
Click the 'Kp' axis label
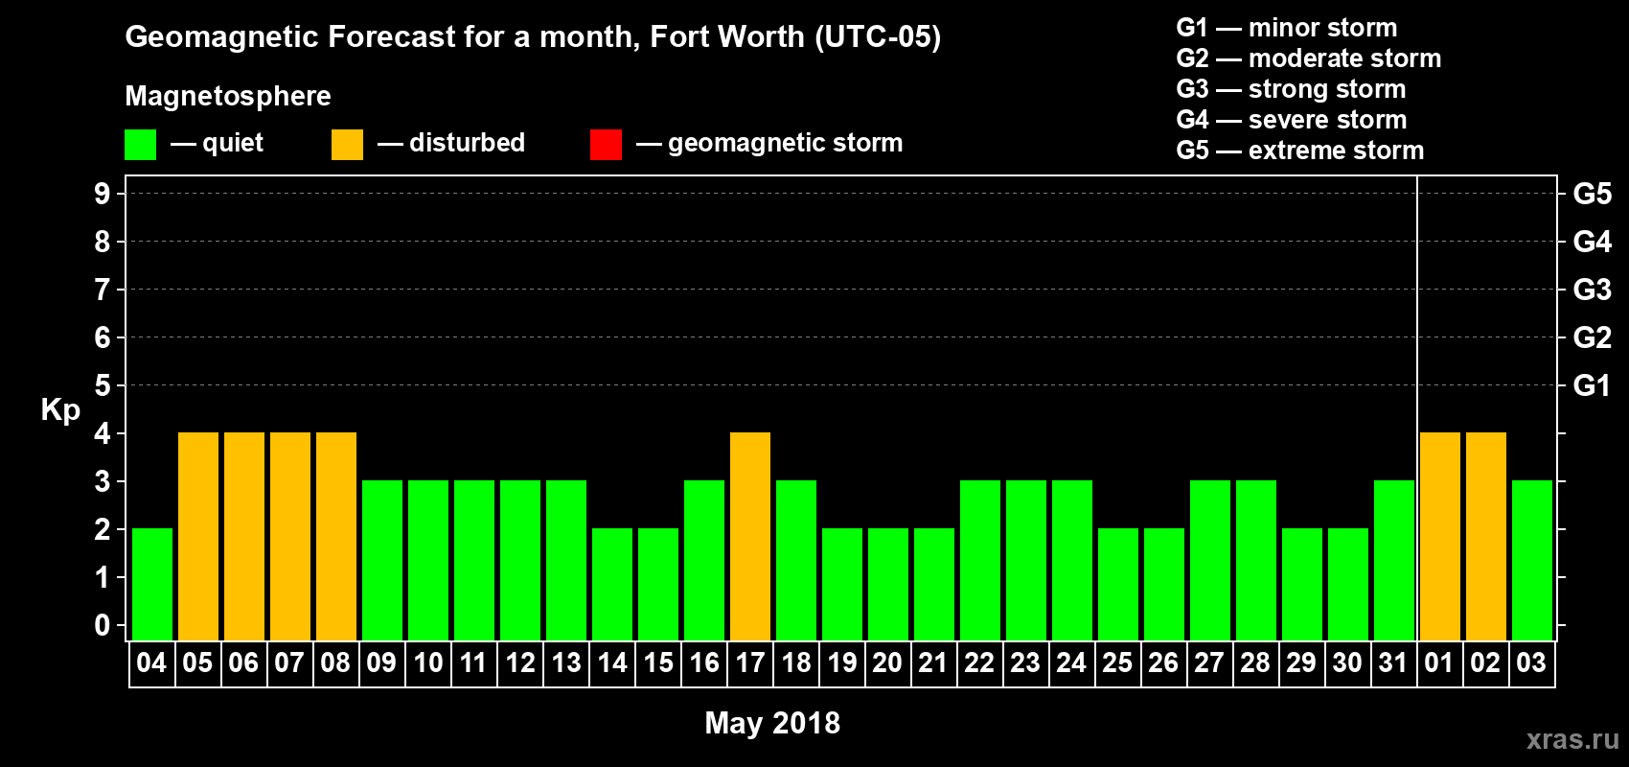pyautogui.click(x=60, y=410)
